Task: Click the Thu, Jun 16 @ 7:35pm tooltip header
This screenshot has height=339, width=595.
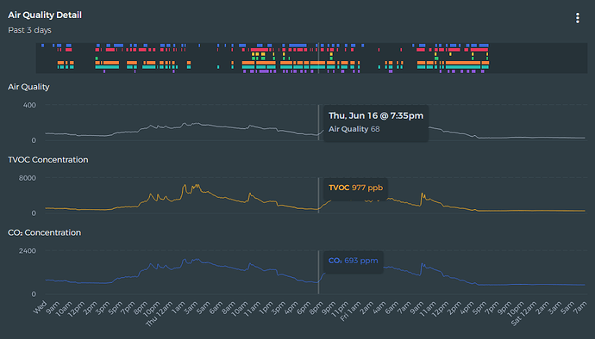Action: pos(376,115)
